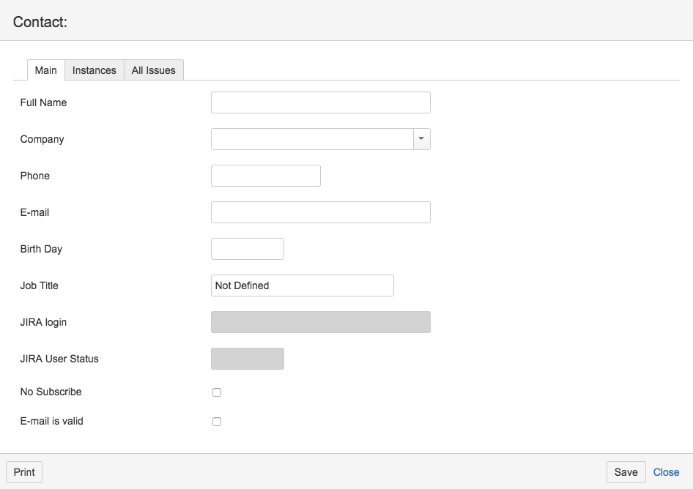Click the disabled JIRA User Status box
The width and height of the screenshot is (693, 489).
tap(247, 359)
